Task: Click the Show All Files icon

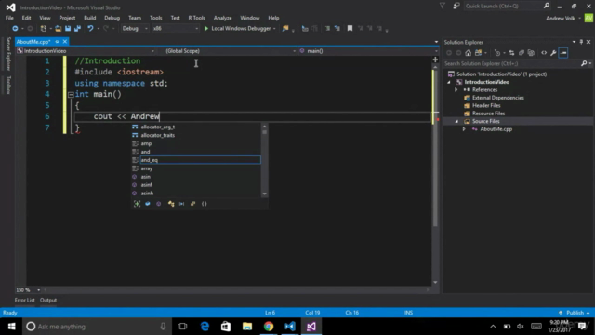Action: pos(531,53)
